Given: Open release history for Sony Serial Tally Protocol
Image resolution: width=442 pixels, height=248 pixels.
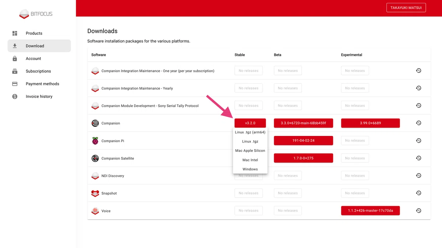Looking at the screenshot, I should point(418,105).
